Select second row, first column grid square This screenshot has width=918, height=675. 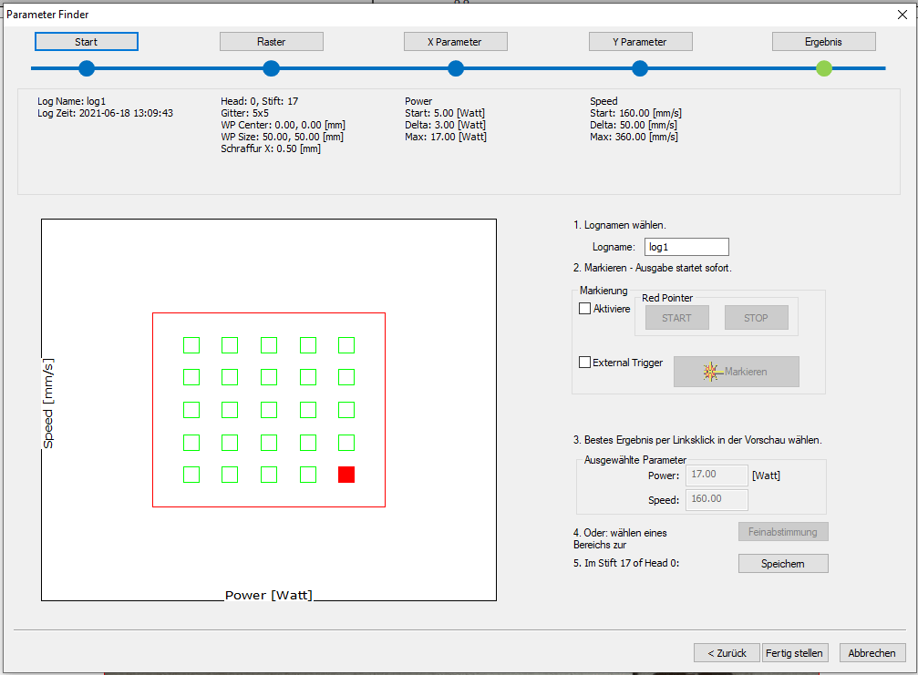[191, 377]
